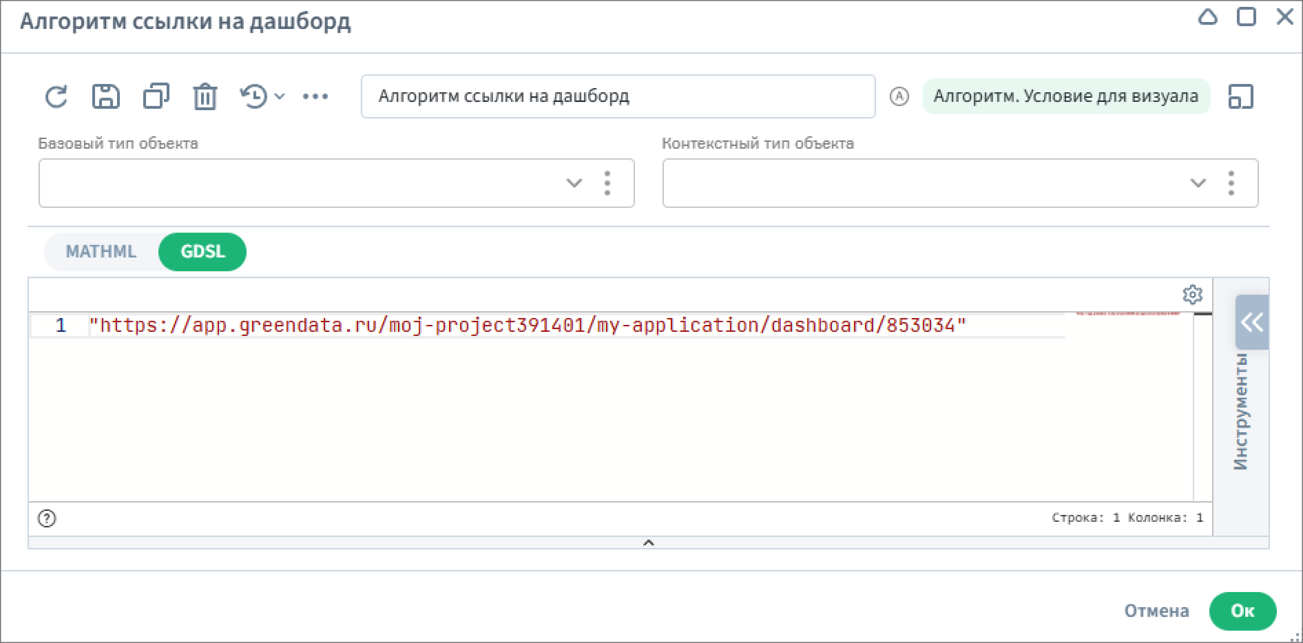Image resolution: width=1303 pixels, height=643 pixels.
Task: Collapse editor using bottom chevron bar
Action: click(648, 542)
